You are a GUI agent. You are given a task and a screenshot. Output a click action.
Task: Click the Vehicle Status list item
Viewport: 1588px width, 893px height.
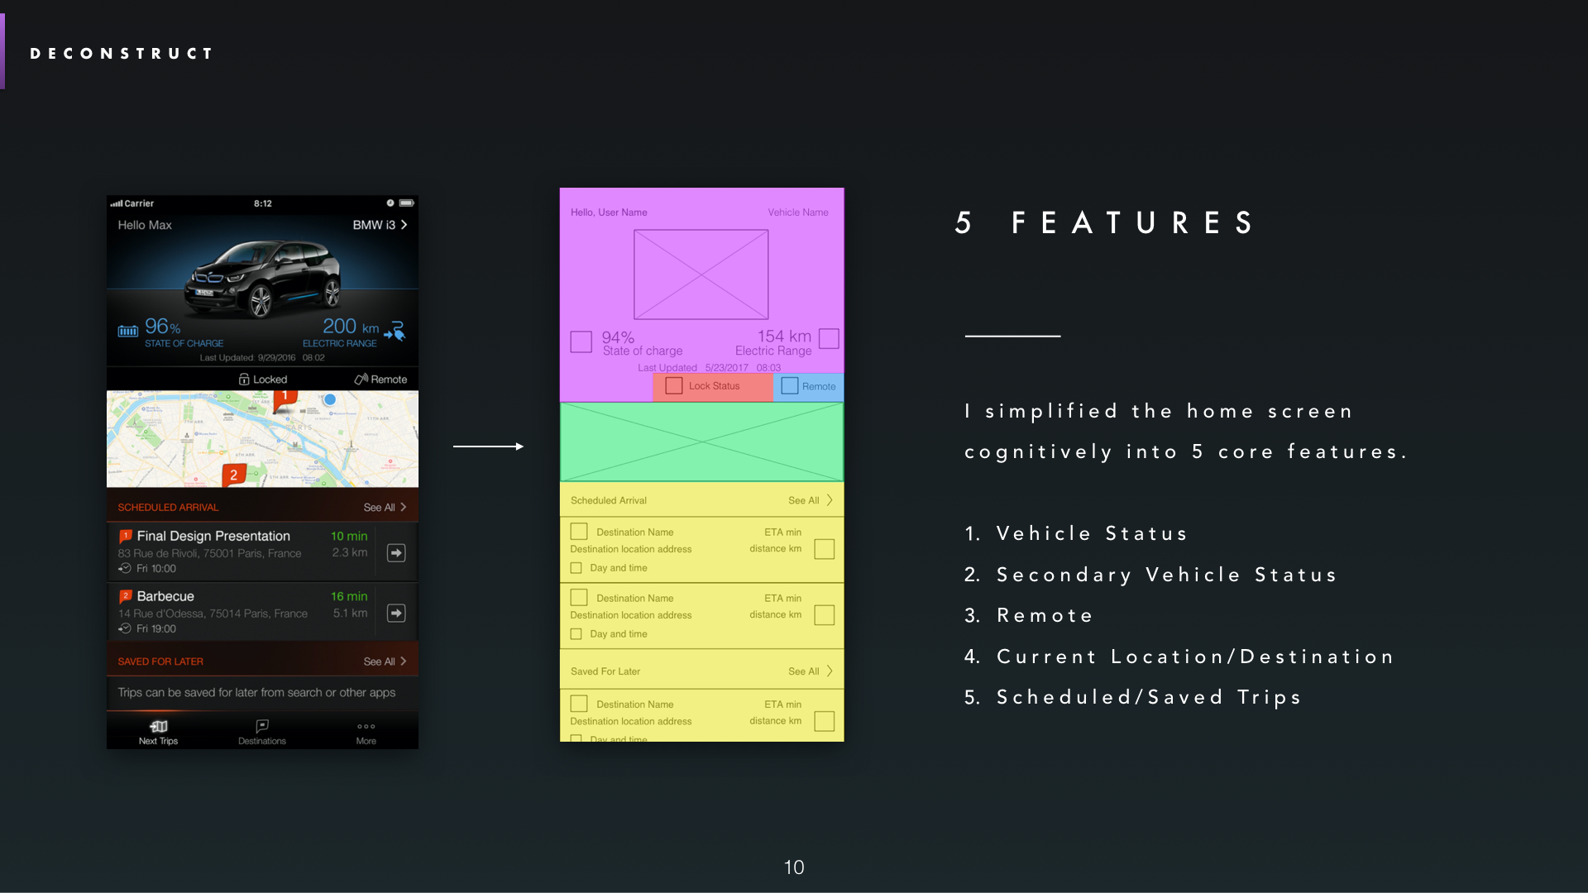tap(1075, 533)
